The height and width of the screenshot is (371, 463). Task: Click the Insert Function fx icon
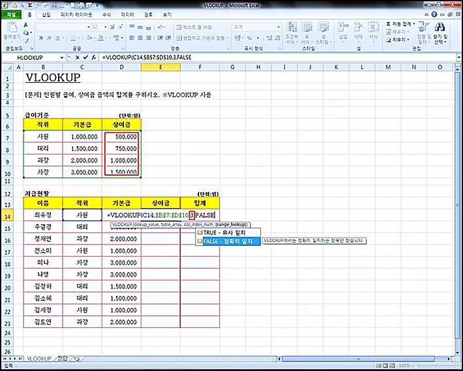tap(94, 57)
